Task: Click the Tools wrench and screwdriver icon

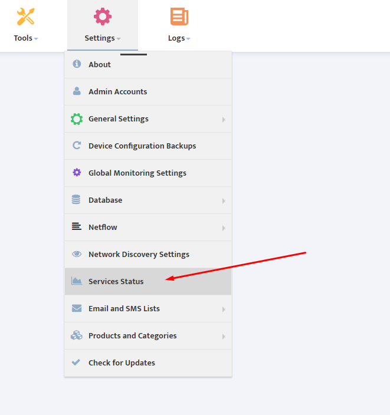Action: 26,17
